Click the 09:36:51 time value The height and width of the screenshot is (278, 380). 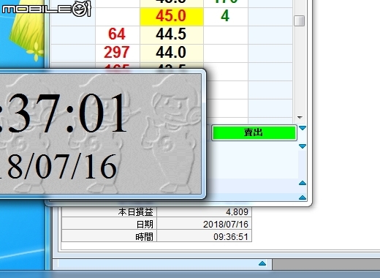231,236
